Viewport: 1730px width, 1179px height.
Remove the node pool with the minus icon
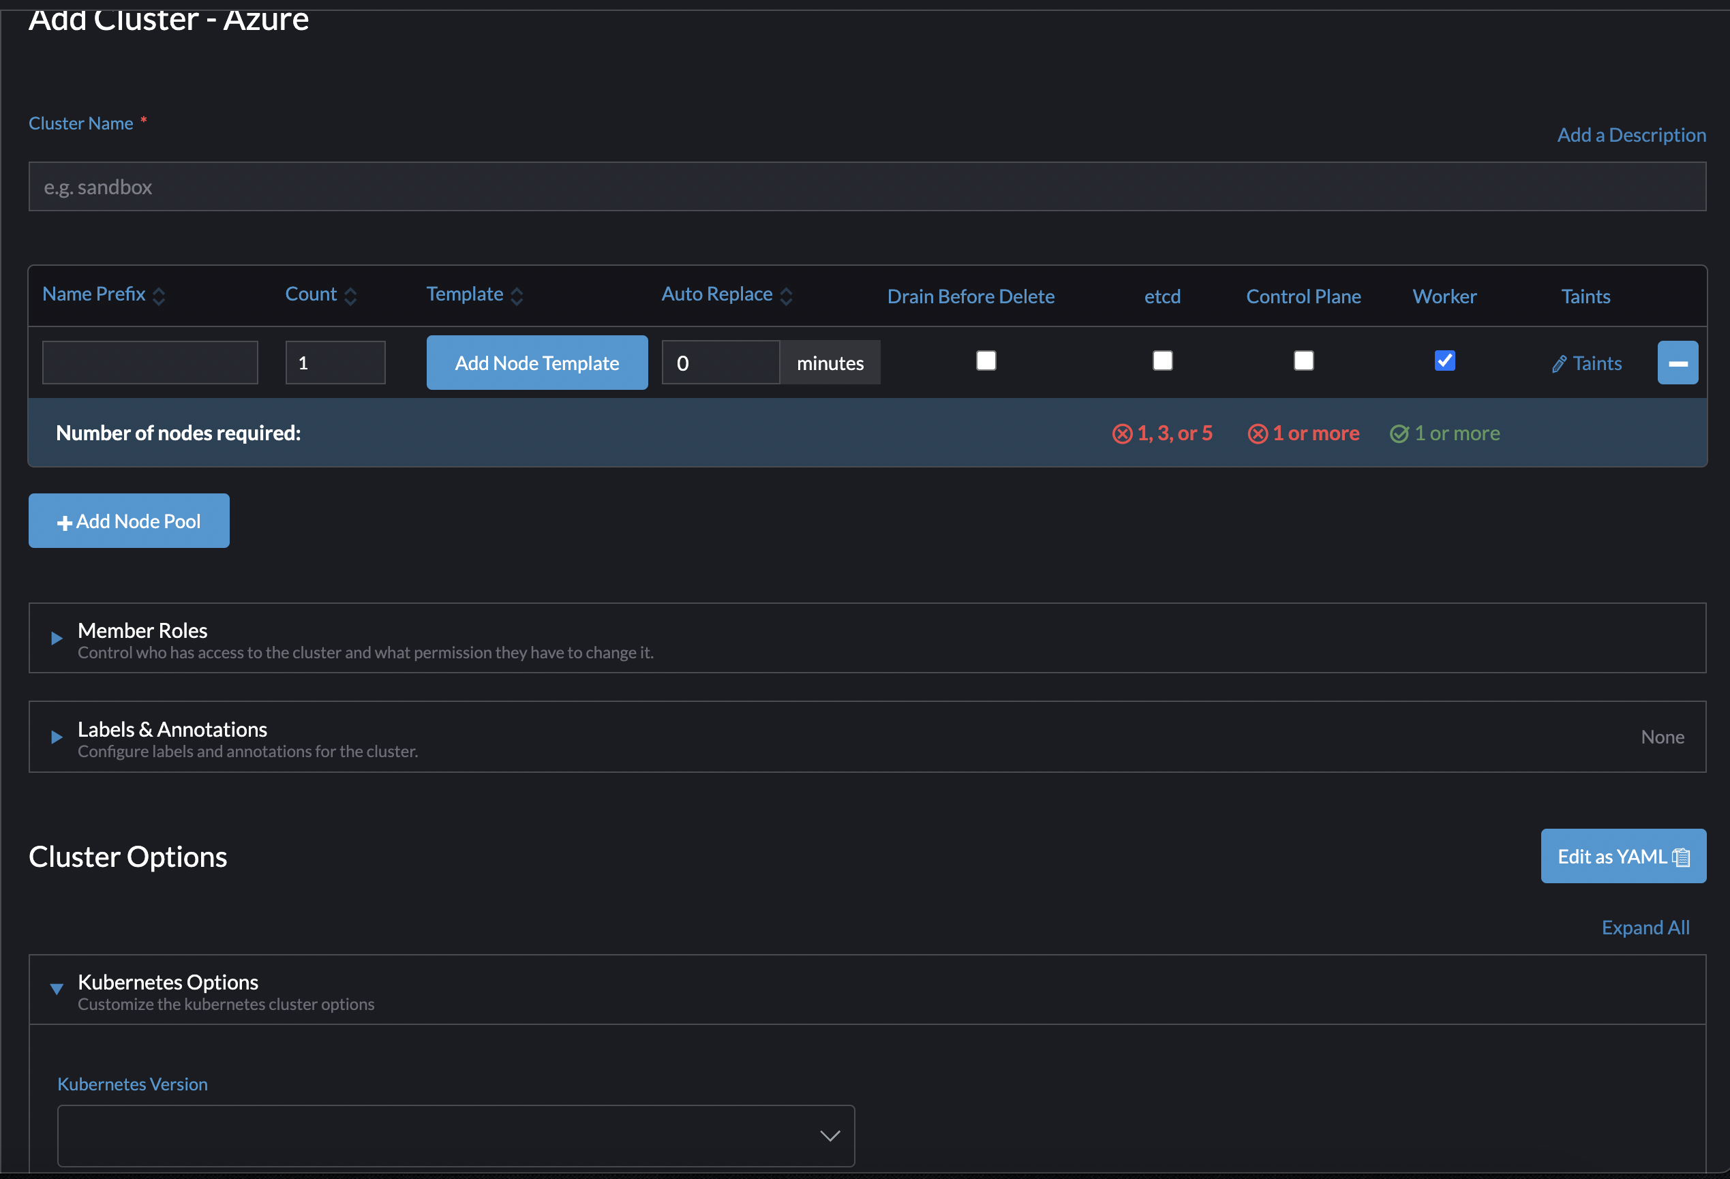(1678, 363)
